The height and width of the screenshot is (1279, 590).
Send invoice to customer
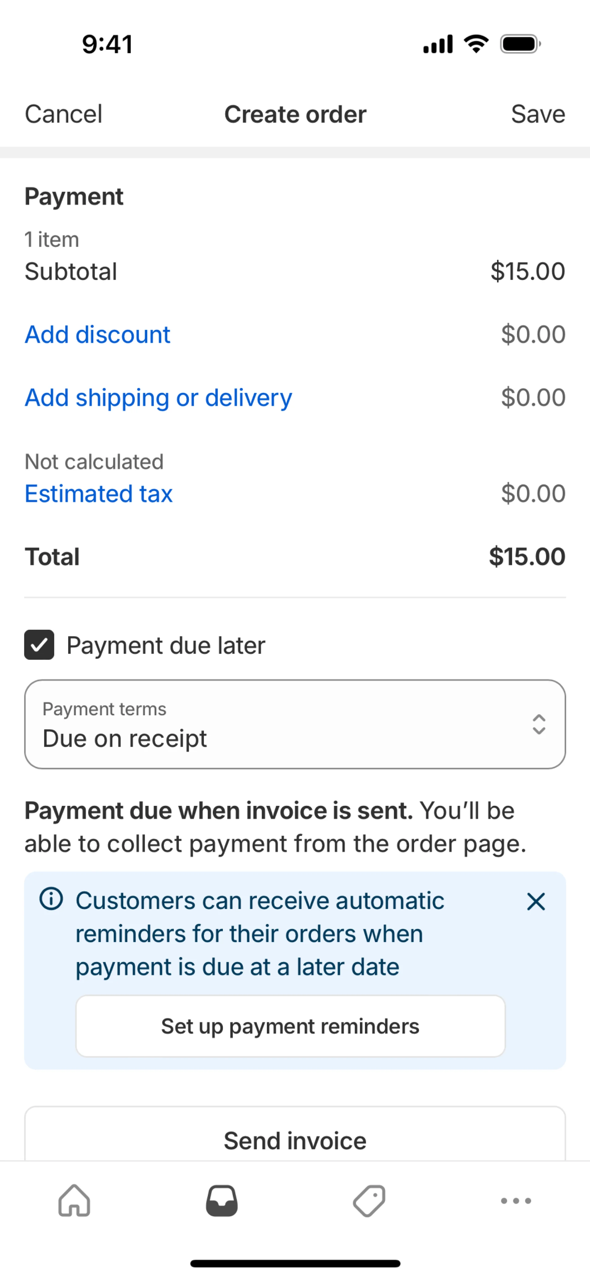coord(295,1140)
